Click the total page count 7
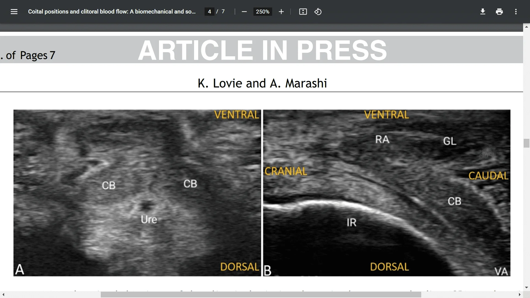 (223, 12)
